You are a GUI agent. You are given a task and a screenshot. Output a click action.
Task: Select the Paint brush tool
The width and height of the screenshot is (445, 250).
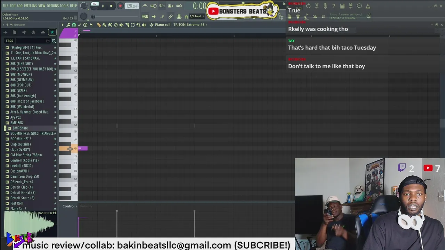pos(104,25)
